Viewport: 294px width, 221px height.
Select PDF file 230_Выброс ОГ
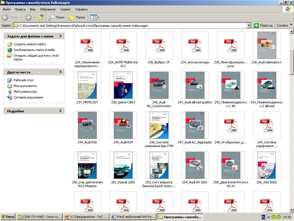[x=159, y=45]
